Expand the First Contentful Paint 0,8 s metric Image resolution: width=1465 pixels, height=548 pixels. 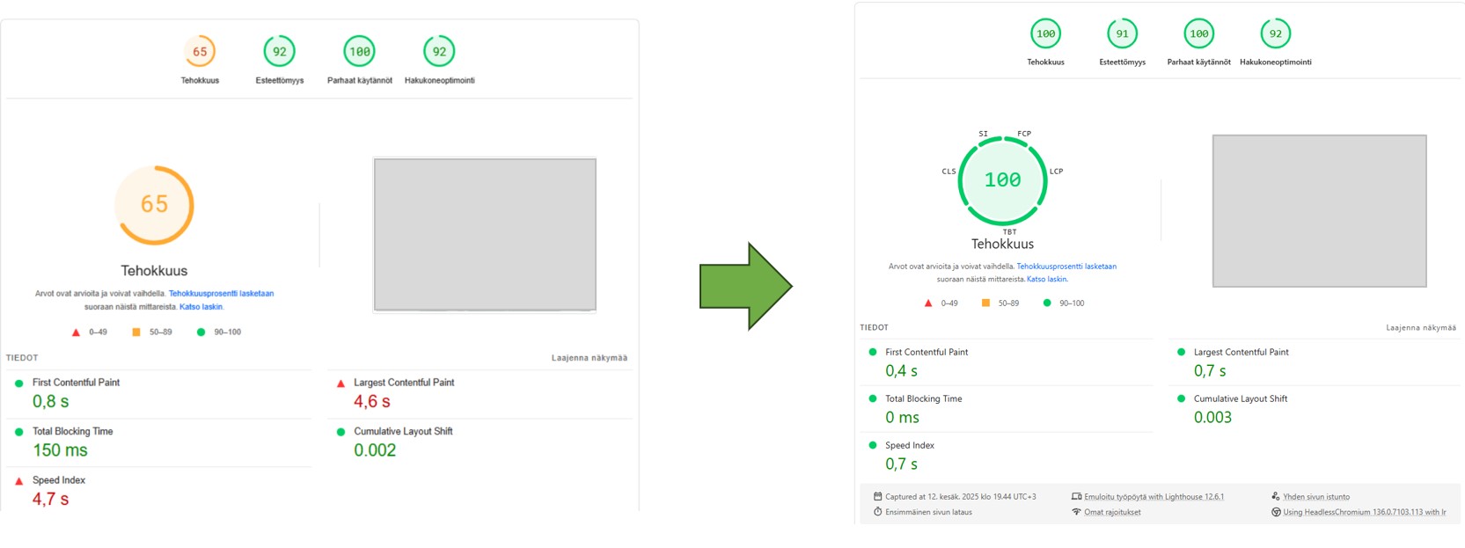point(159,393)
